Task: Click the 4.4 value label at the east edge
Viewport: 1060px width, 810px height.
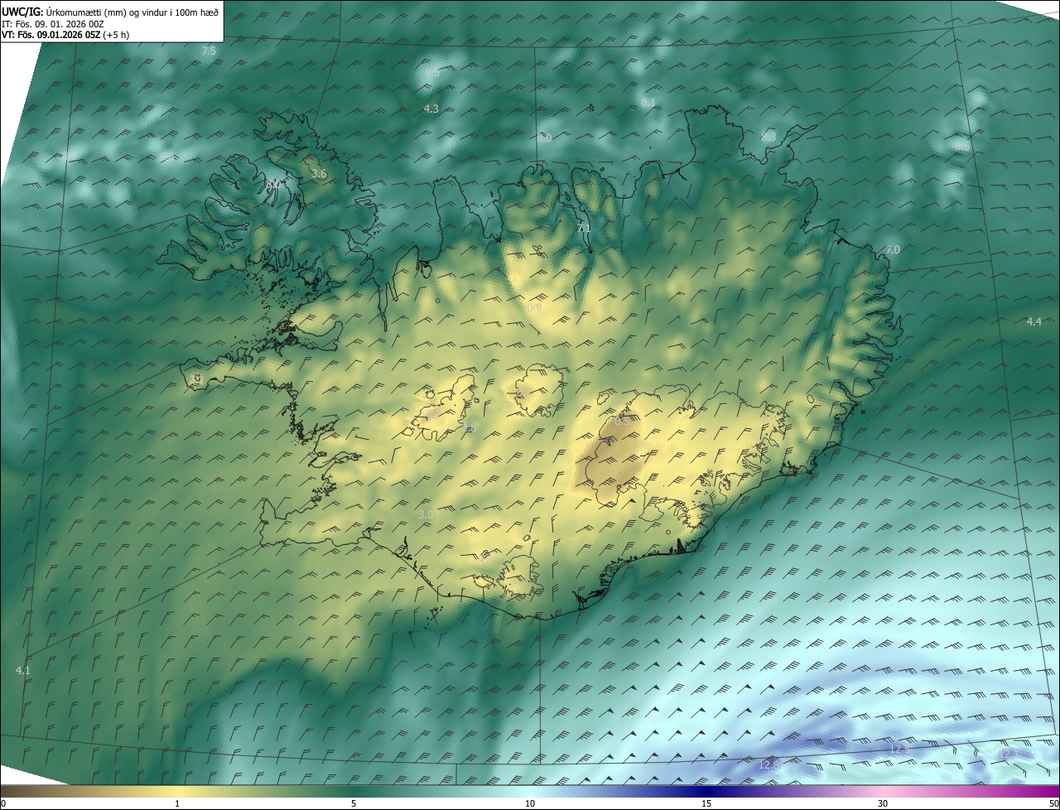Action: tap(1034, 321)
